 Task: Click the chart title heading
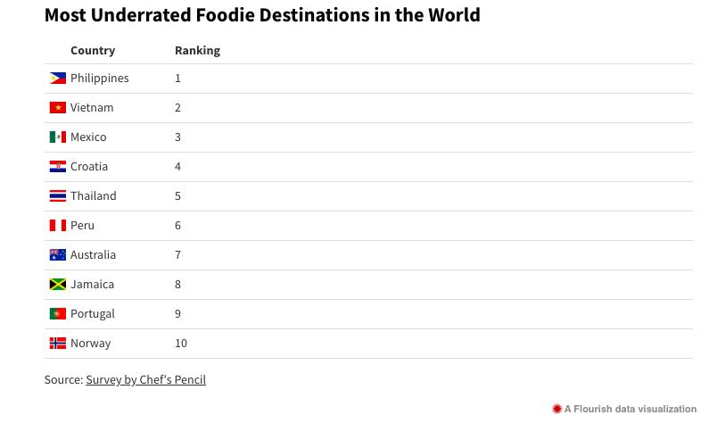point(262,15)
